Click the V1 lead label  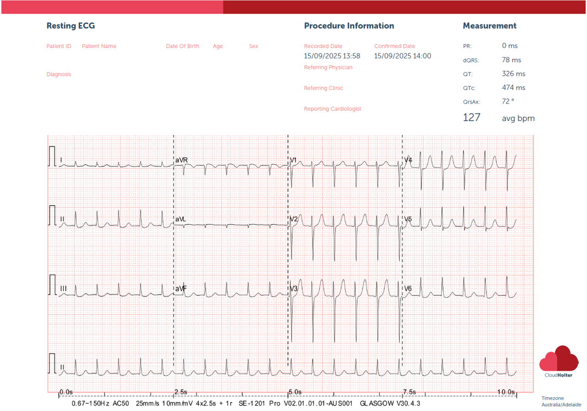click(293, 160)
